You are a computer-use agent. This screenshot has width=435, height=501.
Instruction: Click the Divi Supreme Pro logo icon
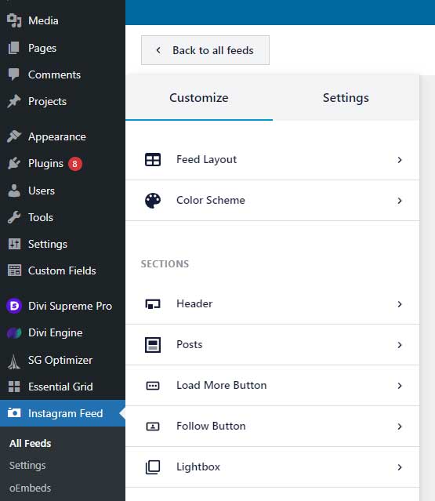(x=14, y=306)
